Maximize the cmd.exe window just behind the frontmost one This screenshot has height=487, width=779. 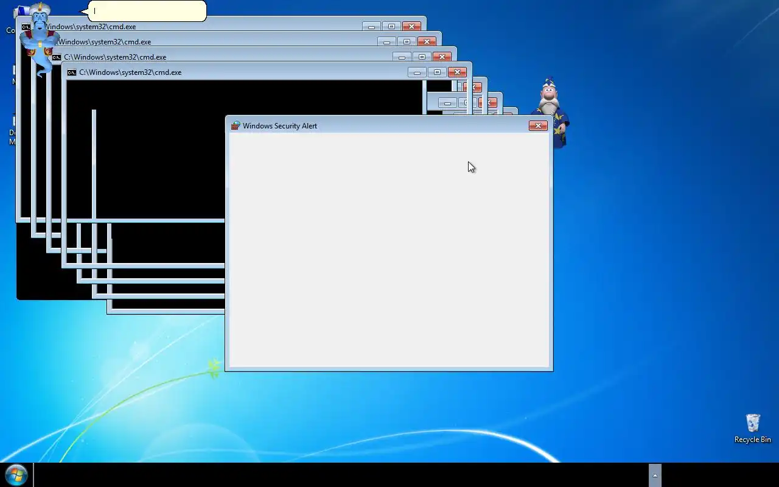(x=422, y=57)
